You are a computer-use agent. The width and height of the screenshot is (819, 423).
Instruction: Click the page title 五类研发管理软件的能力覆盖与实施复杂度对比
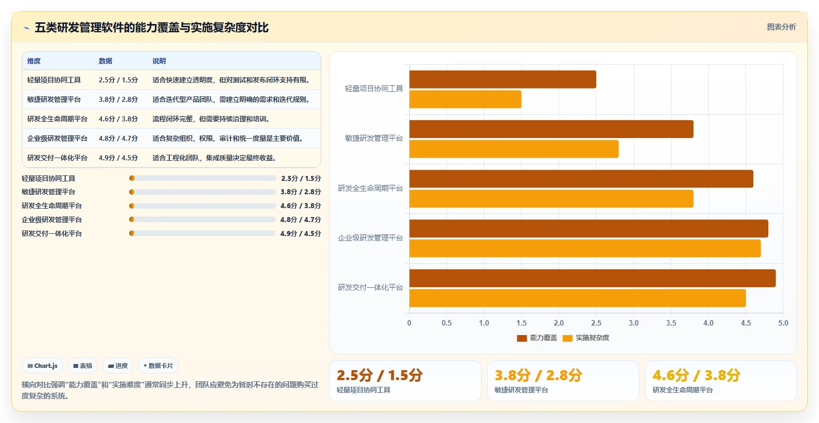point(151,28)
